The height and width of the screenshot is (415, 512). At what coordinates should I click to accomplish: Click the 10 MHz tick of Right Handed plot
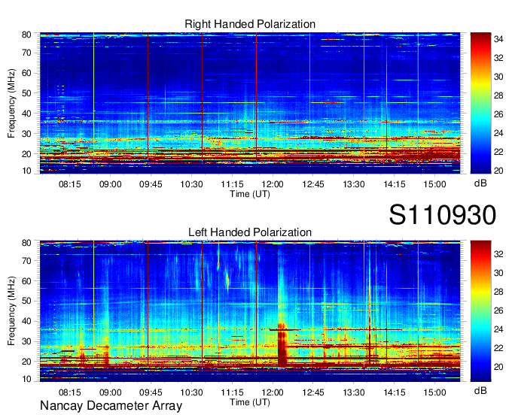26,171
